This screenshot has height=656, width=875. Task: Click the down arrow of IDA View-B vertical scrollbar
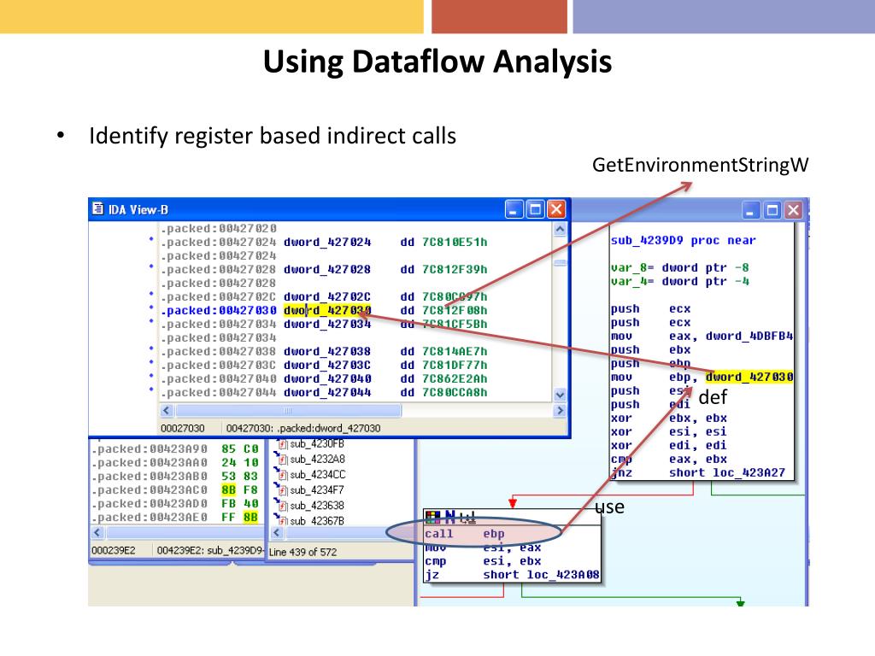pos(561,395)
